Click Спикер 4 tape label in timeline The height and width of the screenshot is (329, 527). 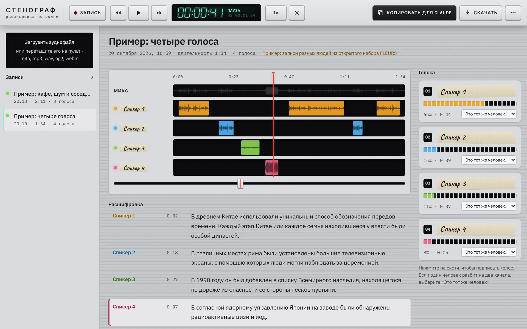(134, 168)
